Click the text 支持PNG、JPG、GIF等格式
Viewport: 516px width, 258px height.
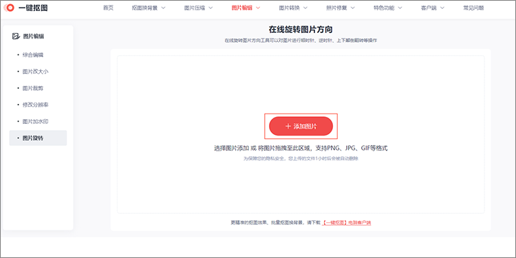tap(352, 148)
